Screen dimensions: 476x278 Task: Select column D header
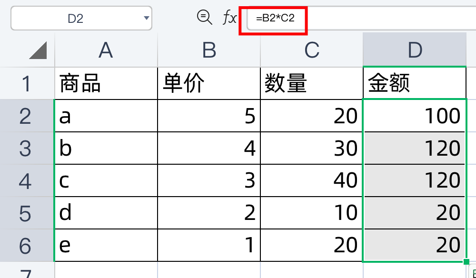point(415,50)
